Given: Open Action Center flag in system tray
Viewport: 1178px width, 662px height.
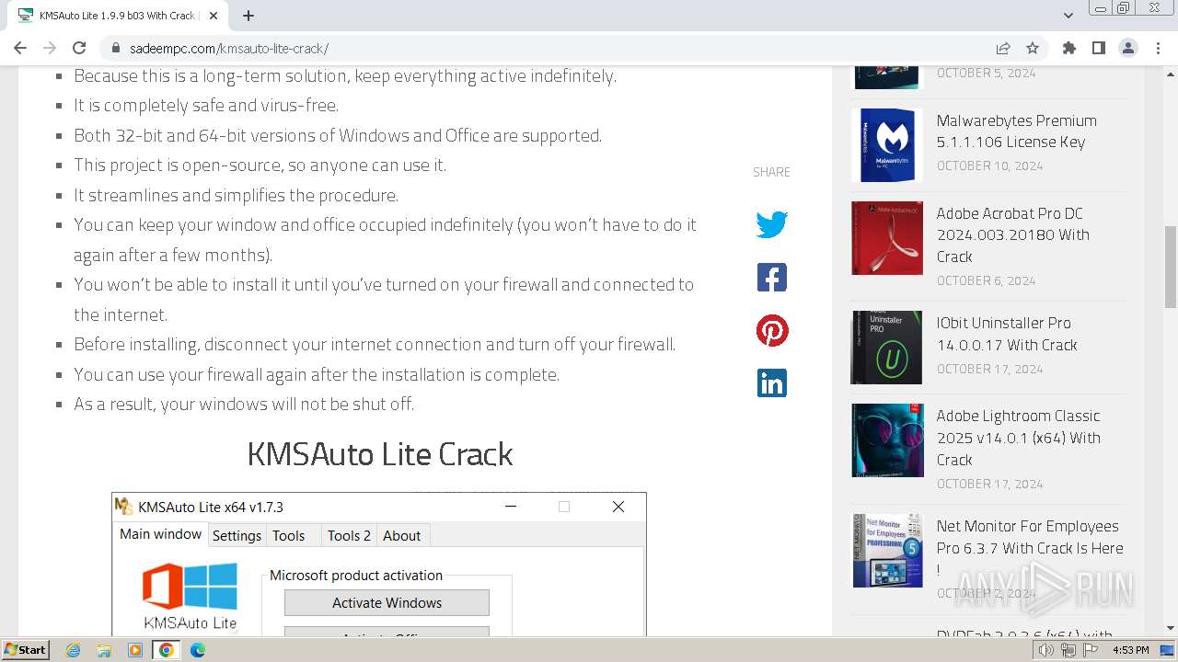Looking at the screenshot, I should 1090,650.
